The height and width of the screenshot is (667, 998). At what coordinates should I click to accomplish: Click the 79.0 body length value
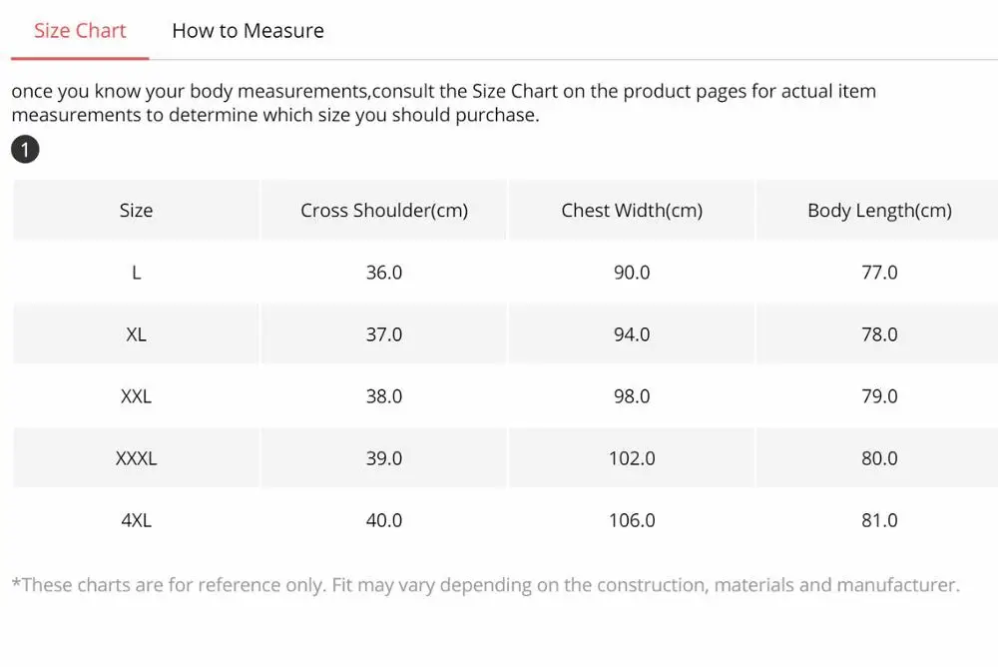879,396
